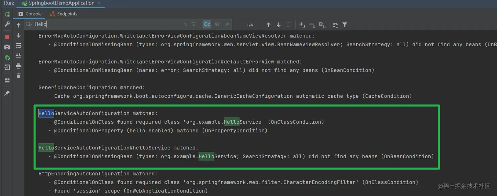This screenshot has height=196, width=497.
Task: Toggle Match Case (Cc) search option
Action: coord(207,25)
